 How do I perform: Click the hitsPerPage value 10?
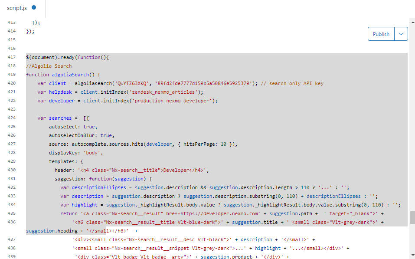[223, 144]
